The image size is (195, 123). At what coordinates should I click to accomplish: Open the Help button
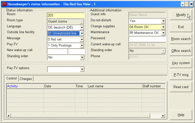[x=181, y=115]
